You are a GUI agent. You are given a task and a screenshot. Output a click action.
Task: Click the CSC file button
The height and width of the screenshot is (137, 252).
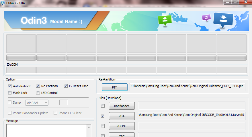click(x=122, y=135)
